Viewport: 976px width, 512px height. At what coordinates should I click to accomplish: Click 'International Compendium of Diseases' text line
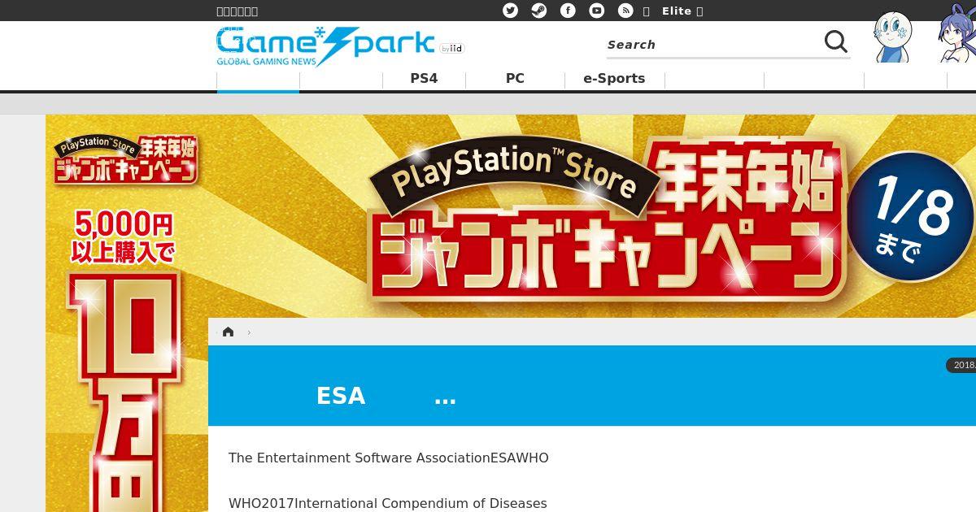pos(388,504)
